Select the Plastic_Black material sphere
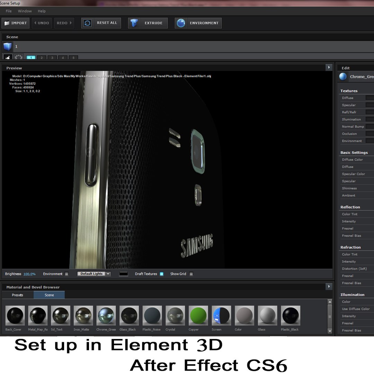The height and width of the screenshot is (374, 374). [291, 315]
